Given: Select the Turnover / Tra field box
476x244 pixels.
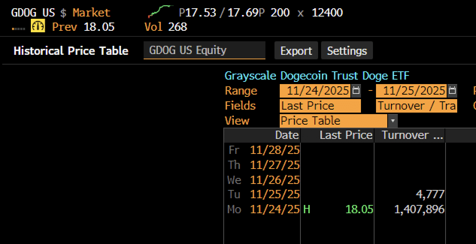Looking at the screenshot, I should click(x=417, y=106).
